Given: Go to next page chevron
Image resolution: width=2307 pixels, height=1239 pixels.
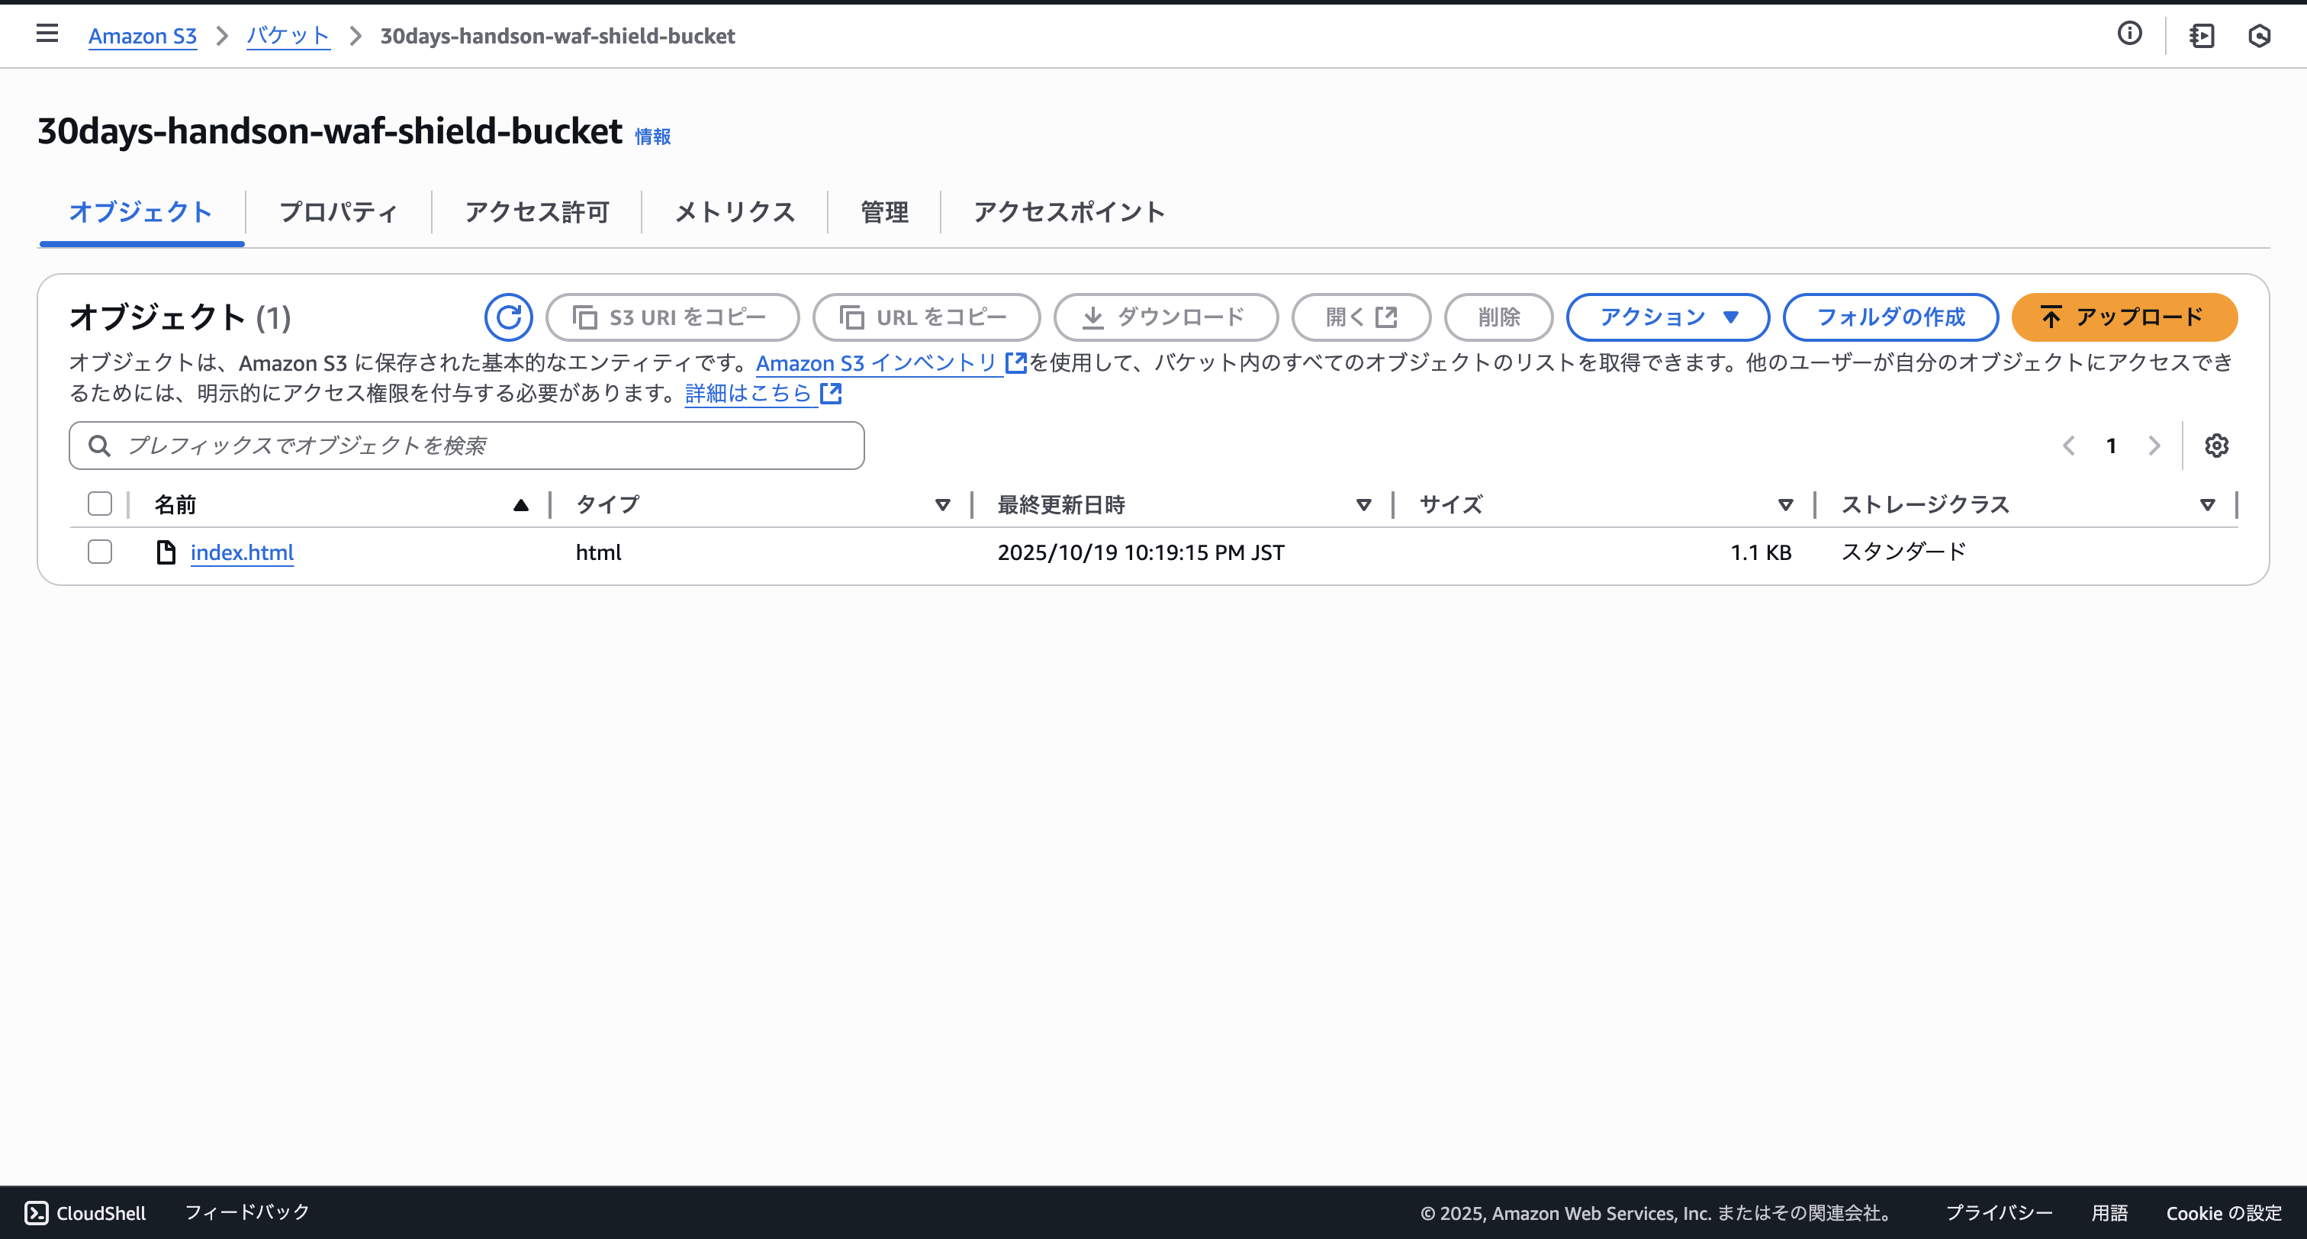Looking at the screenshot, I should point(2154,446).
